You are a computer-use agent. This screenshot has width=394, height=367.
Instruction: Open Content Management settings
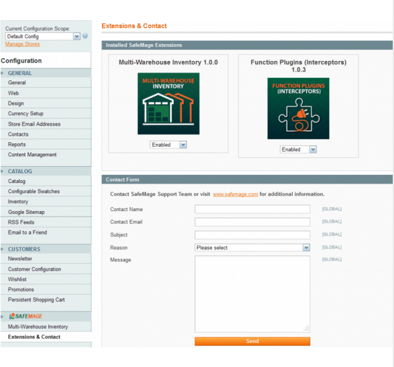[x=46, y=154]
